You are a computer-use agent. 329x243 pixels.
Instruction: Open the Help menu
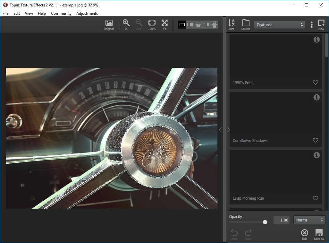(x=42, y=13)
